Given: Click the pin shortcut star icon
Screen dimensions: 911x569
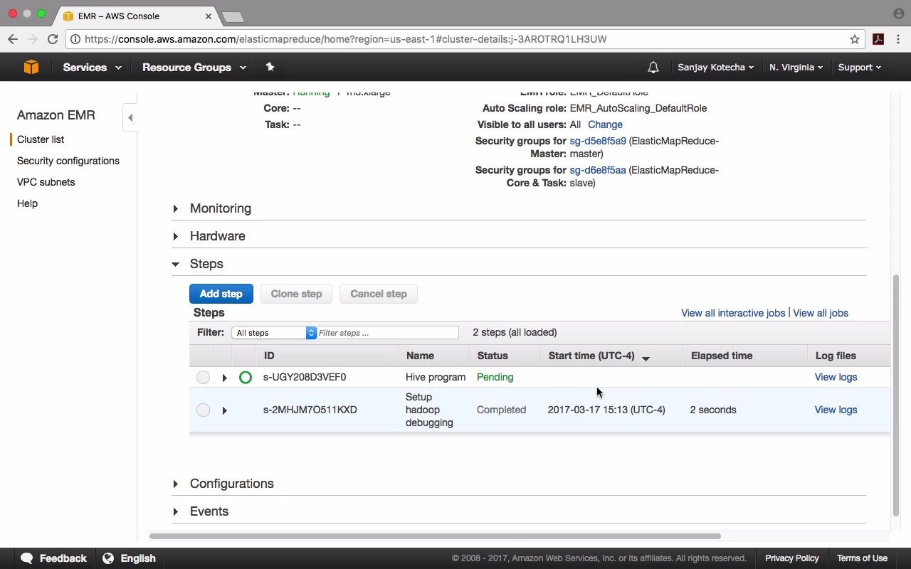Looking at the screenshot, I should (270, 67).
